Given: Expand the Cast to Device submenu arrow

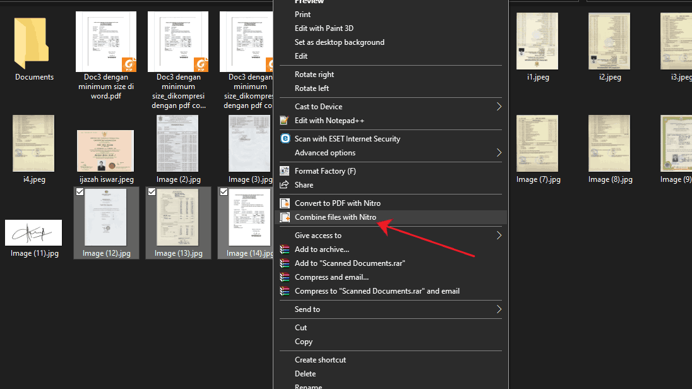Looking at the screenshot, I should tap(499, 107).
